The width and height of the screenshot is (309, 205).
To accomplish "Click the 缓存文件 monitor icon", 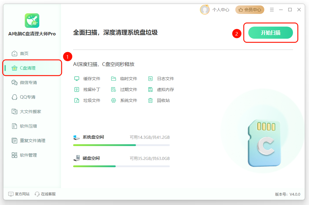I will [77, 79].
